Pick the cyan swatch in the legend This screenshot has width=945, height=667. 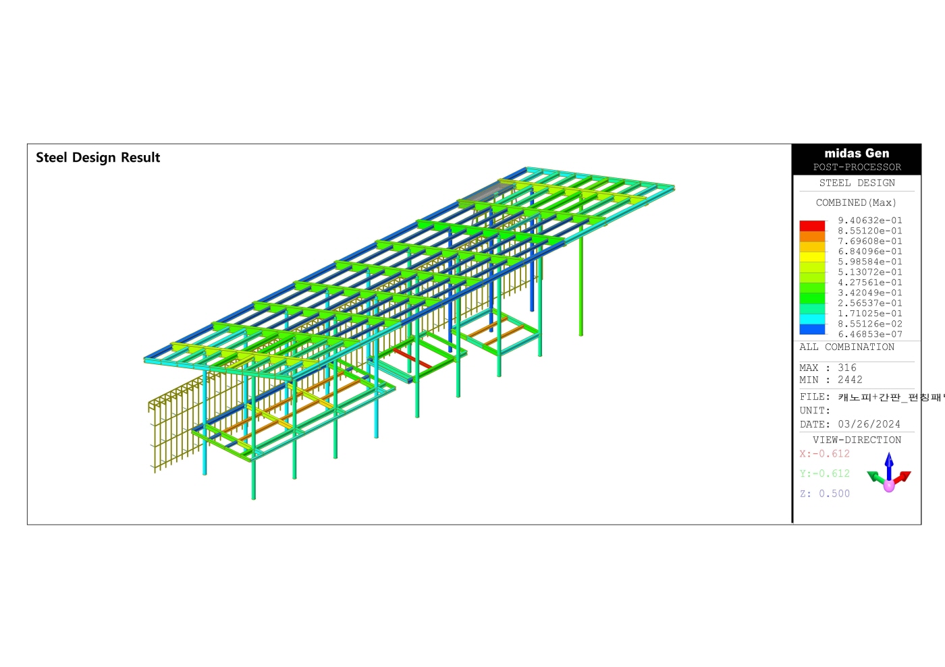812,319
